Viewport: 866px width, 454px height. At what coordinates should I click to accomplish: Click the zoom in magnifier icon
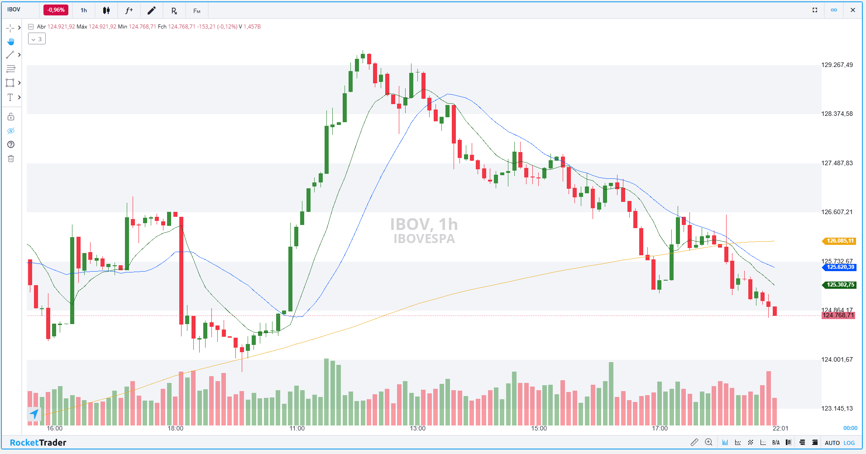(709, 442)
